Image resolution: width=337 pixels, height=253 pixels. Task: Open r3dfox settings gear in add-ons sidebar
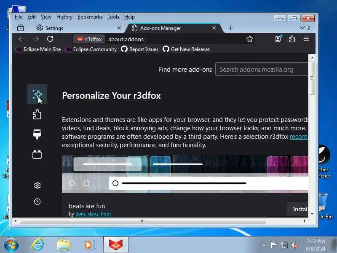point(37,186)
